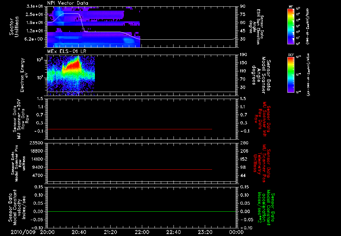The height and width of the screenshot is (236, 341).
Task: Click the red 'MU Scanner Inh Raw Data' axis title
Action: (x=262, y=119)
